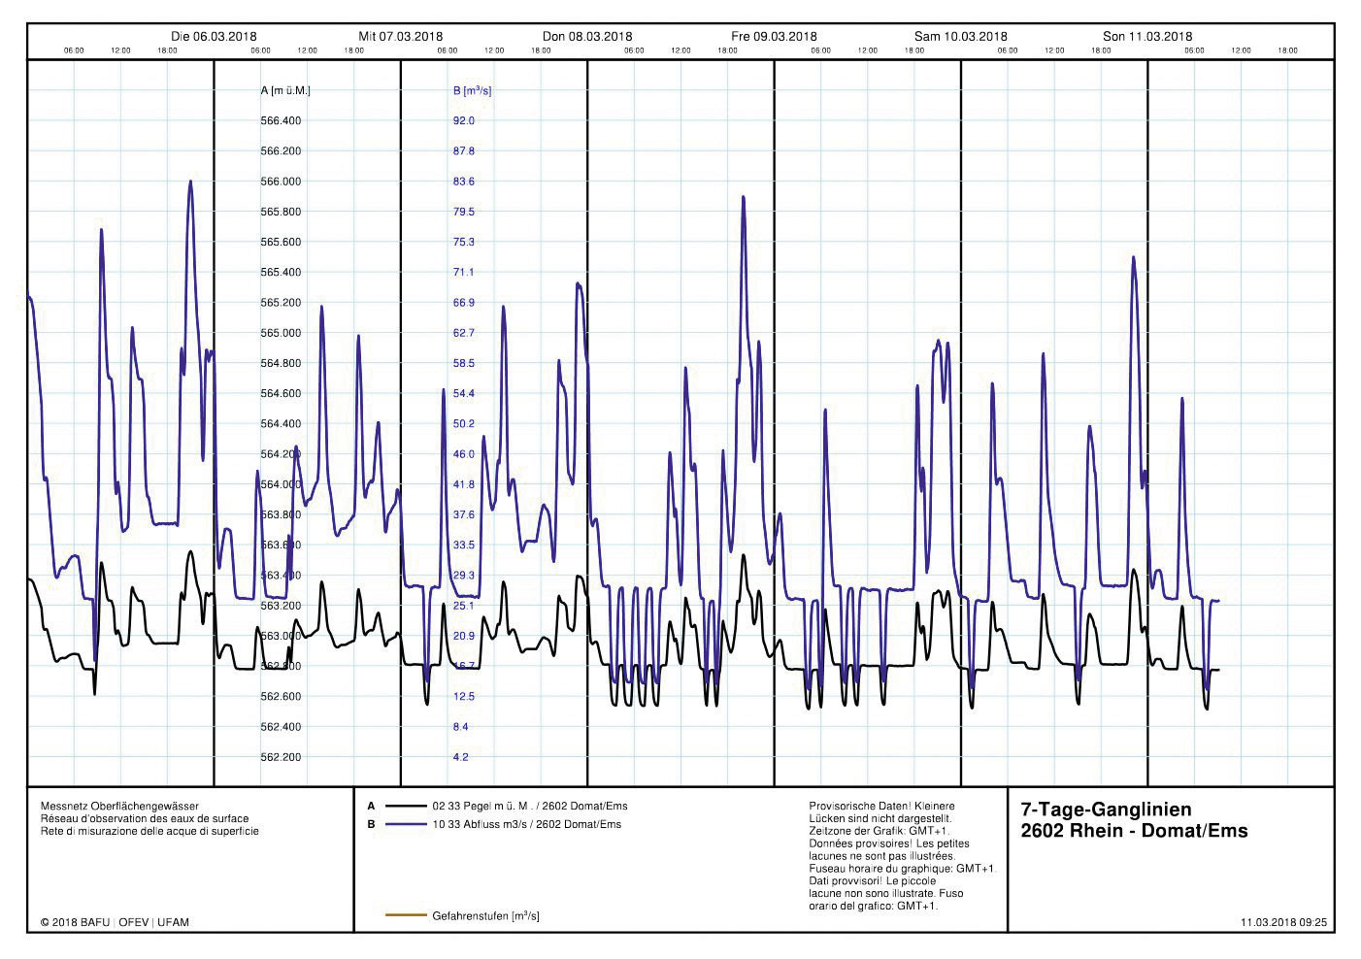Click the 2602 Rhein - Domat/Ems station name
1361x959 pixels.
click(1134, 831)
